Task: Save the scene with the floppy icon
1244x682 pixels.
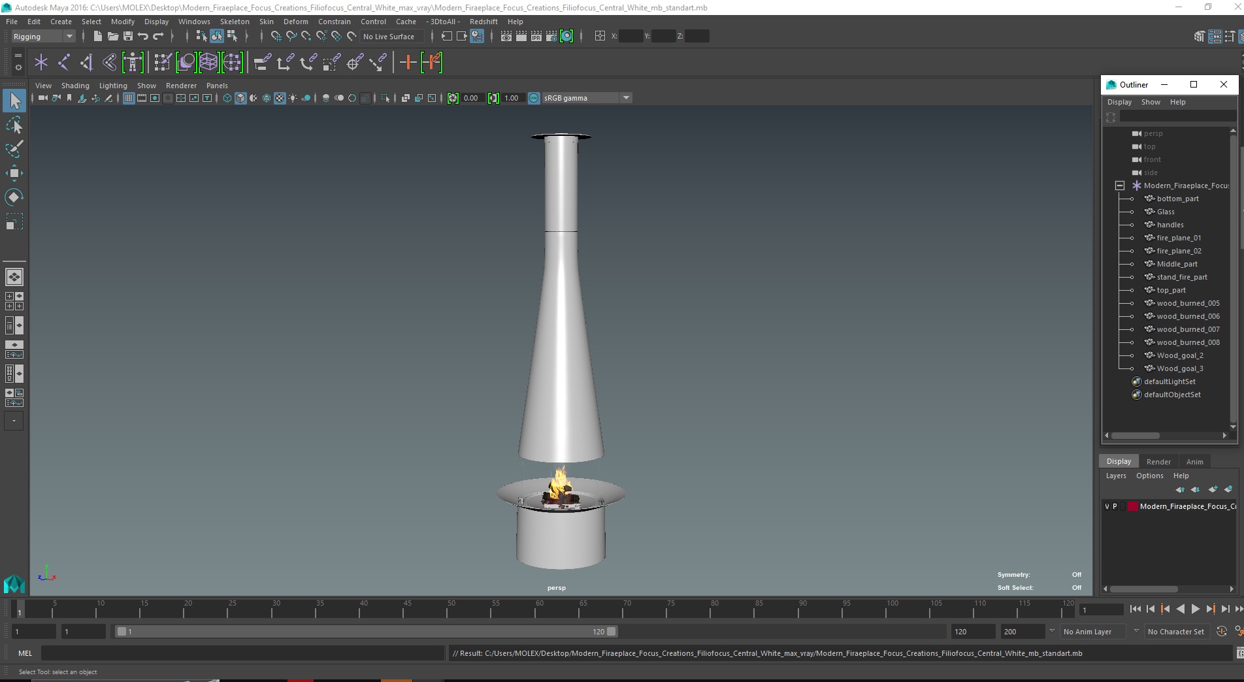Action: pyautogui.click(x=128, y=37)
